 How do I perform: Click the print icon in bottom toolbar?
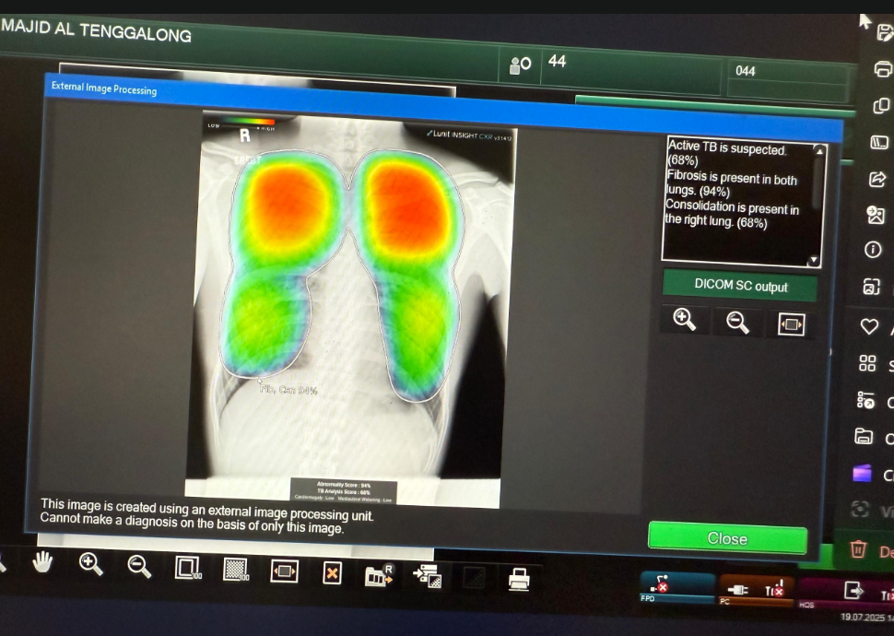[x=520, y=578]
